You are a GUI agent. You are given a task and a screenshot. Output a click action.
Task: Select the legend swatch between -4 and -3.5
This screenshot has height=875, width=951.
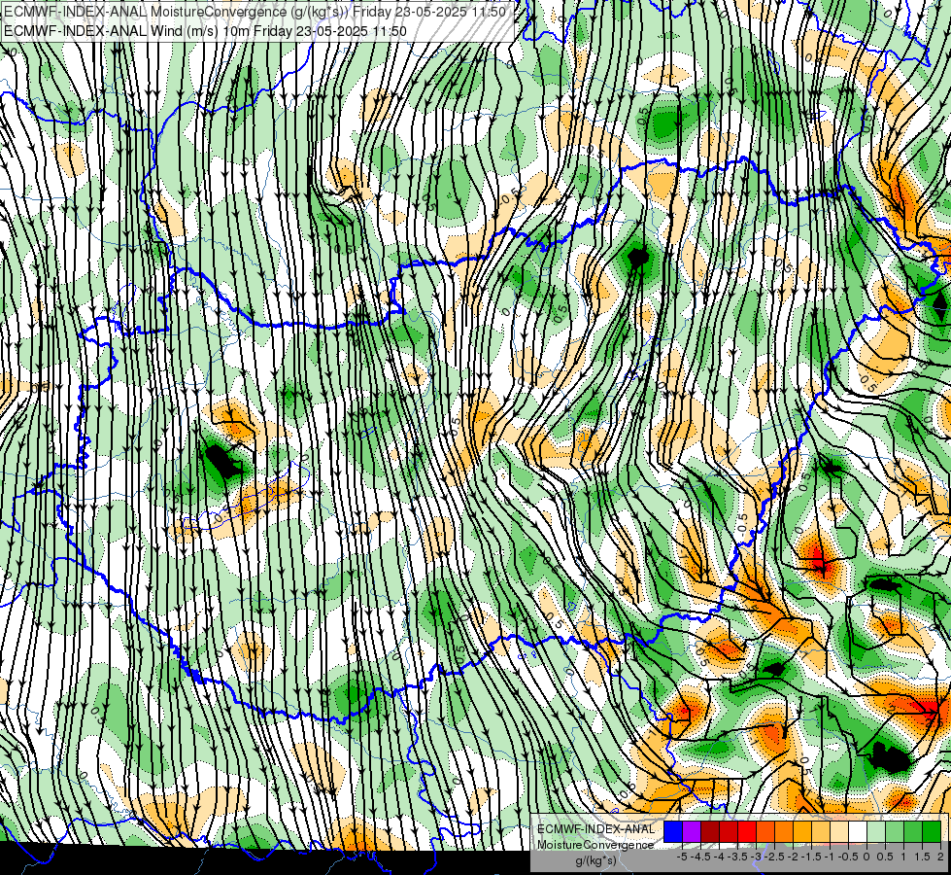click(x=729, y=832)
